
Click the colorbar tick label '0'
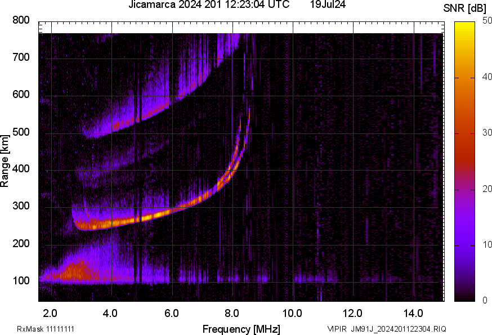(x=485, y=301)
